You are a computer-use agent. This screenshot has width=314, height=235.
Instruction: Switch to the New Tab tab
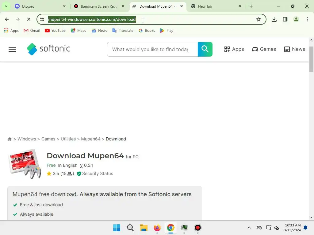[216, 6]
